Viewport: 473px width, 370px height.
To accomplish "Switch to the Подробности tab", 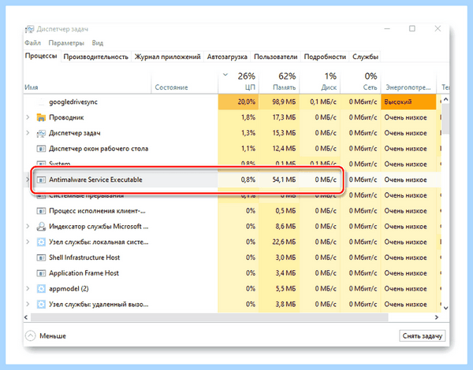I will 325,57.
